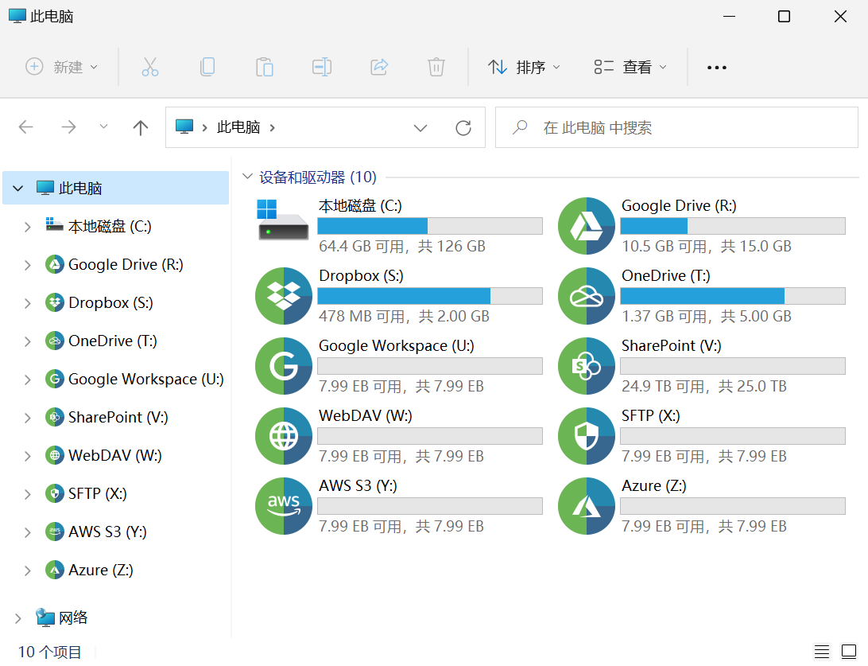868x666 pixels.
Task: Click text 478 MB 可用, 共 2.00 GB
Action: click(404, 317)
